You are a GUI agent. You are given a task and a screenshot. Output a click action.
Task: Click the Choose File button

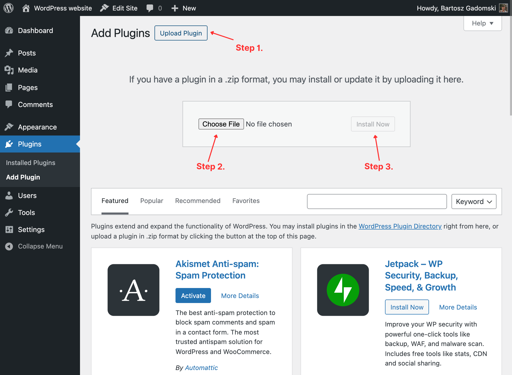(x=221, y=124)
